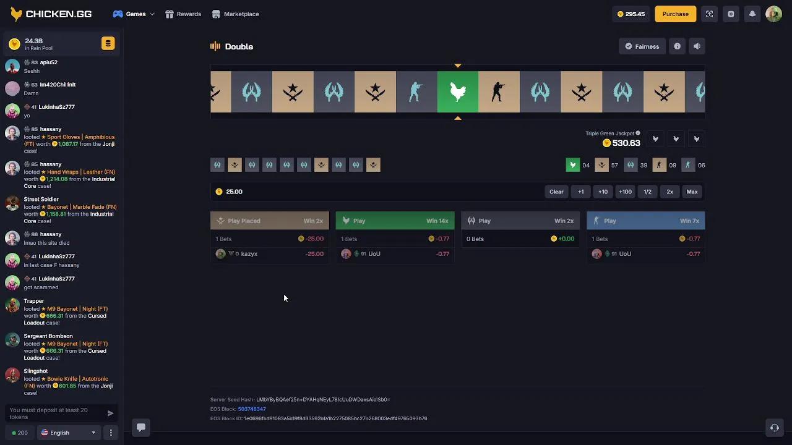Open the English language dropdown
The image size is (792, 445).
pyautogui.click(x=69, y=433)
